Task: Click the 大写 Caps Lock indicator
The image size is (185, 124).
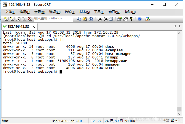Action: [166, 121]
